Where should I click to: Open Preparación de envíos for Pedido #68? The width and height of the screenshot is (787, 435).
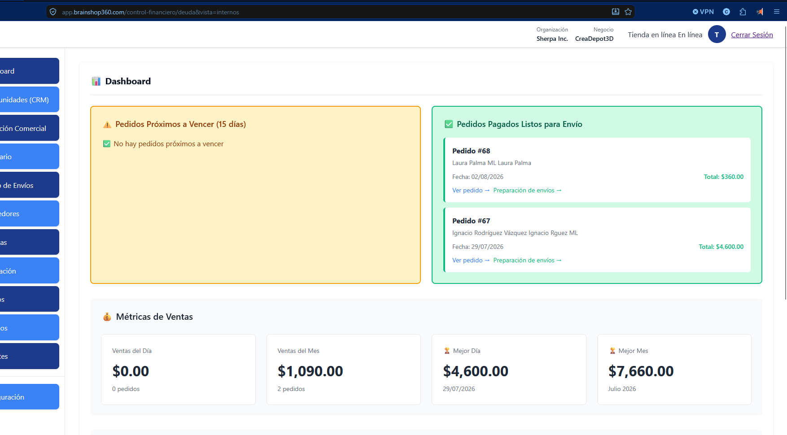click(527, 190)
